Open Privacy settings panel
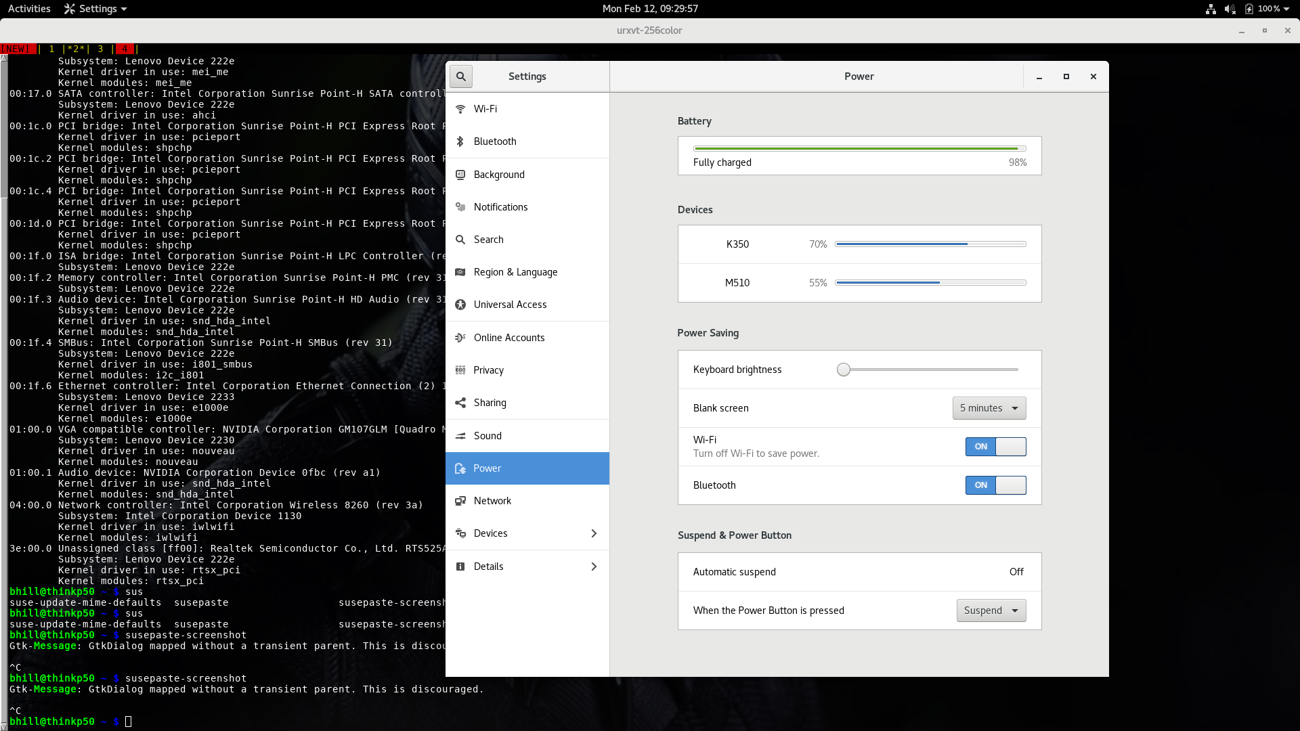Viewport: 1300px width, 731px height. click(x=527, y=370)
